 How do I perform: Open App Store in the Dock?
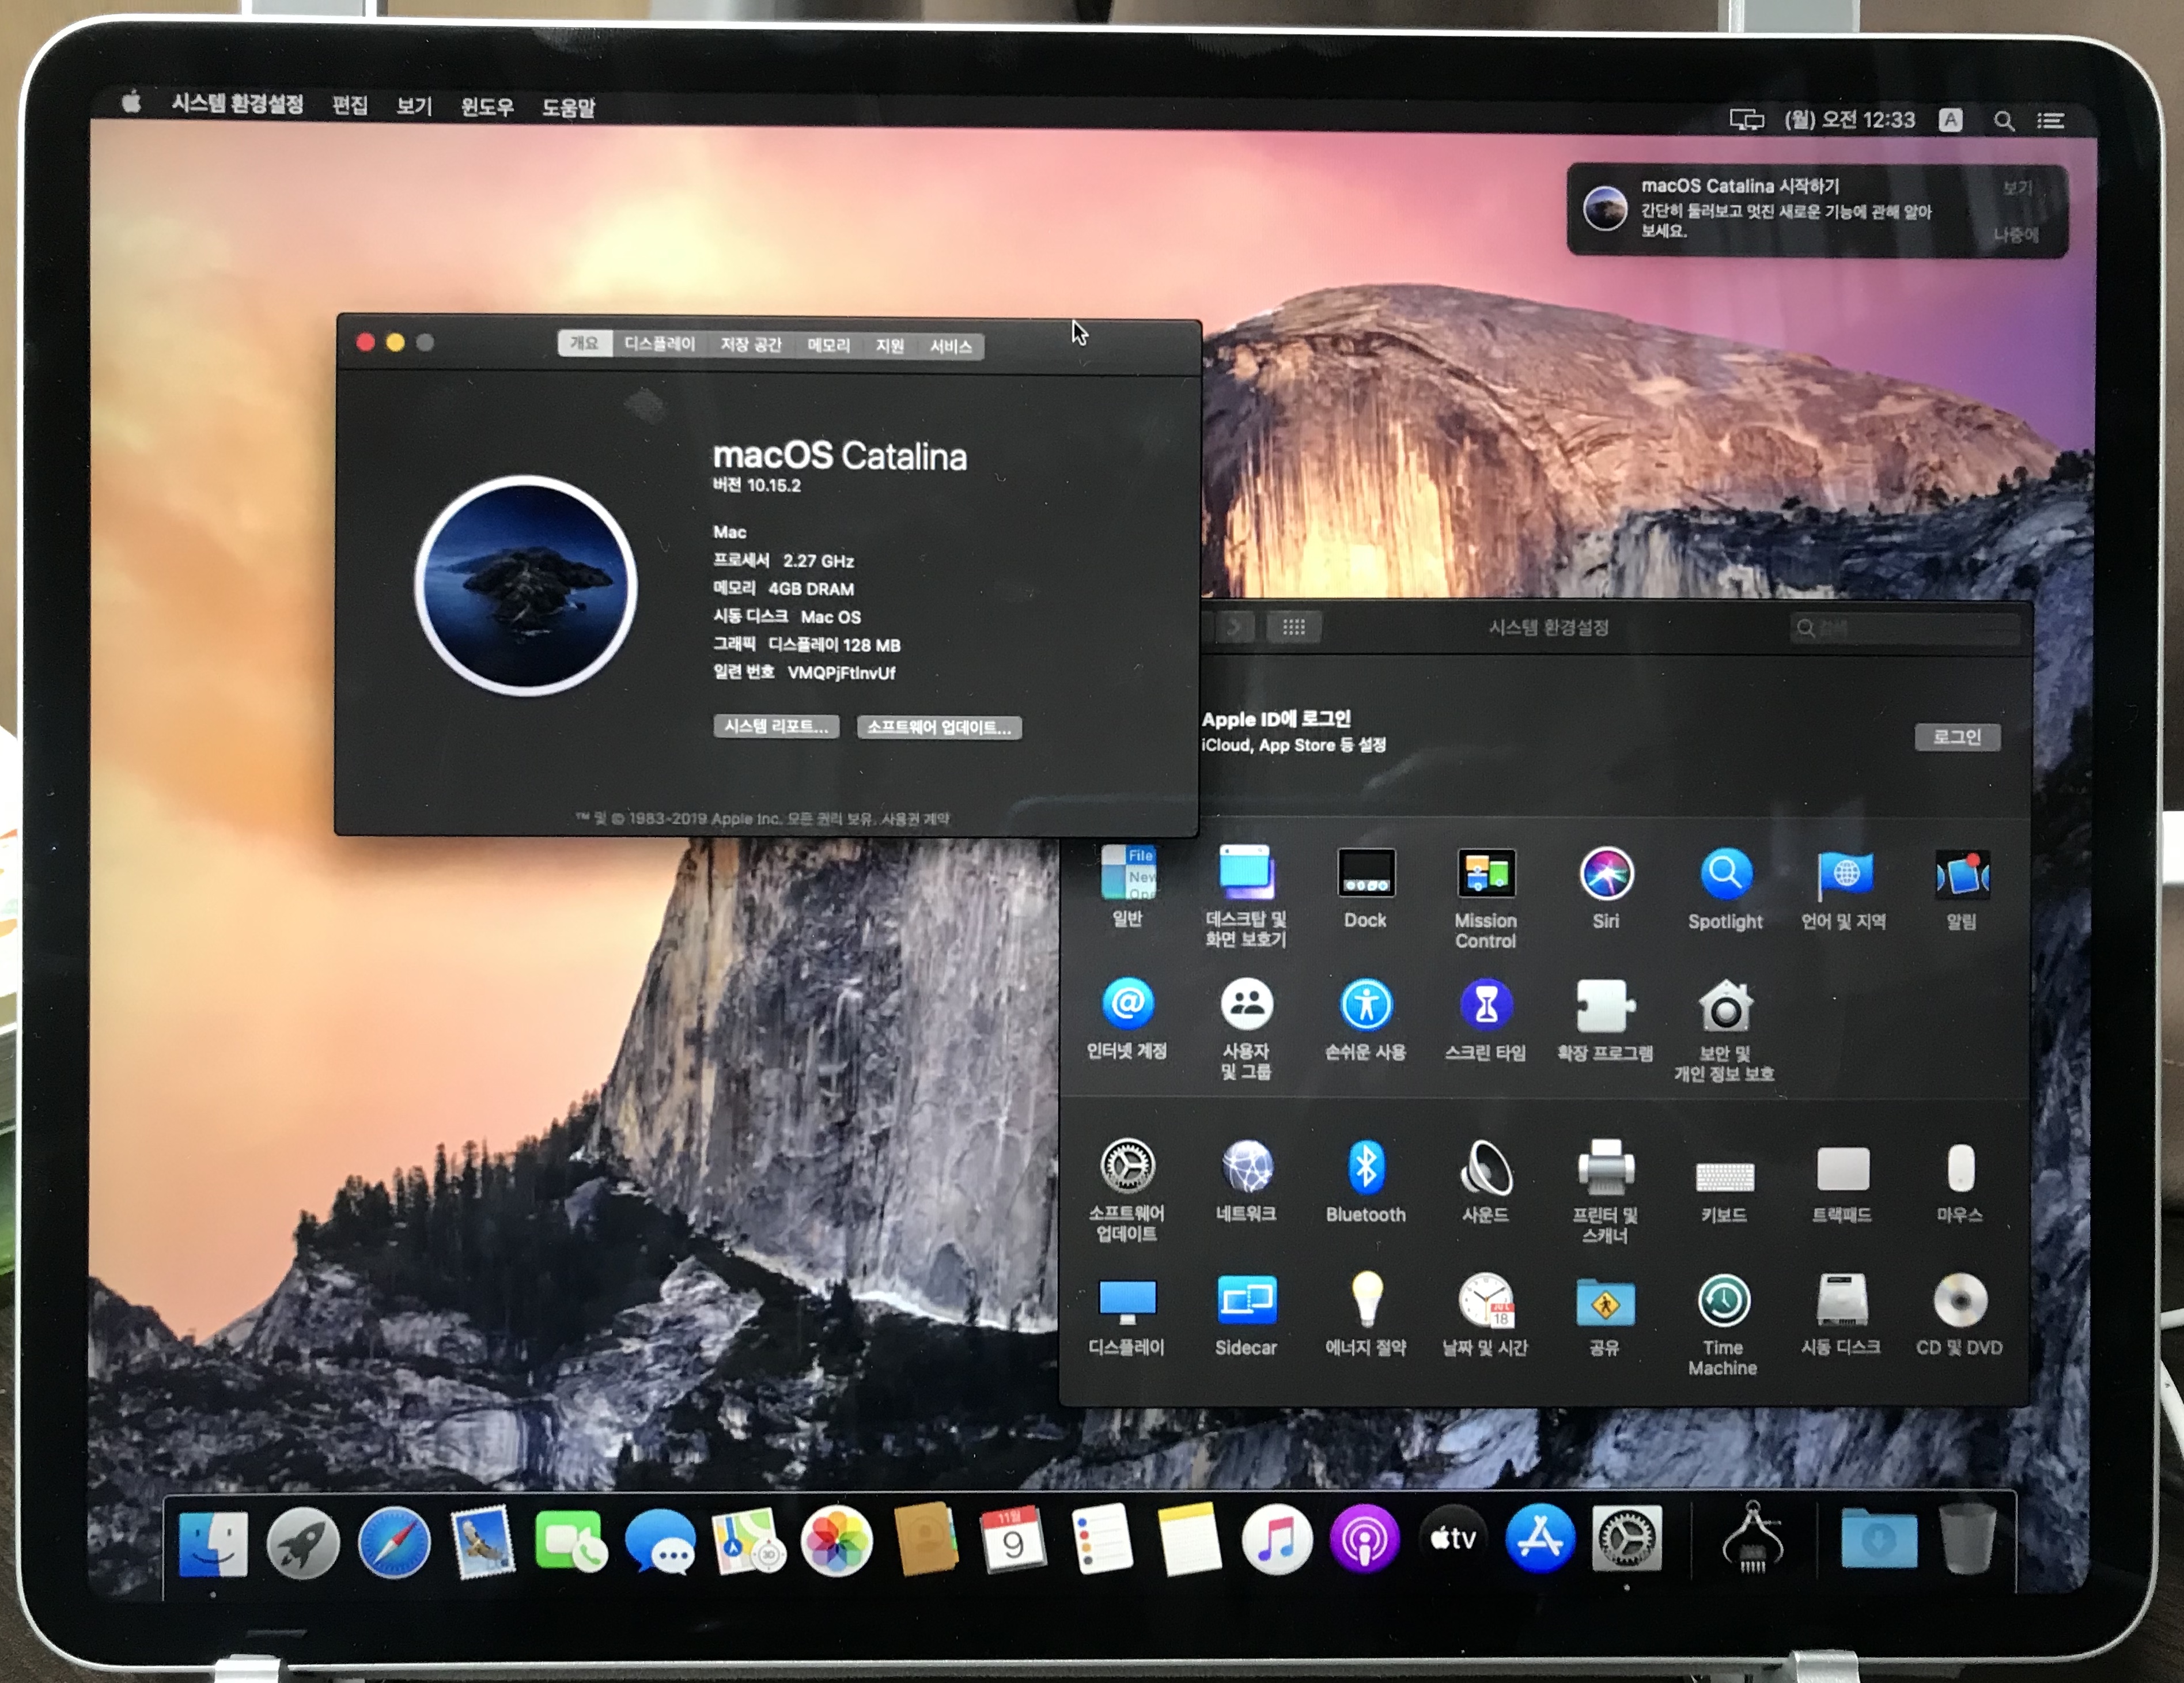pyautogui.click(x=1540, y=1539)
